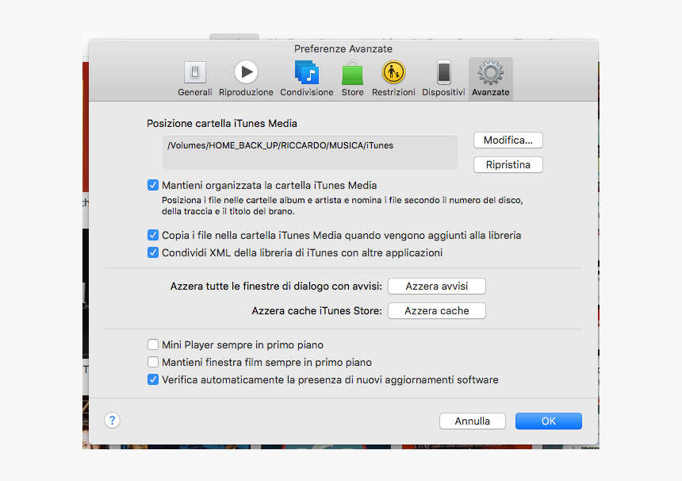Click the Modifica button
The height and width of the screenshot is (481, 682).
coord(508,140)
